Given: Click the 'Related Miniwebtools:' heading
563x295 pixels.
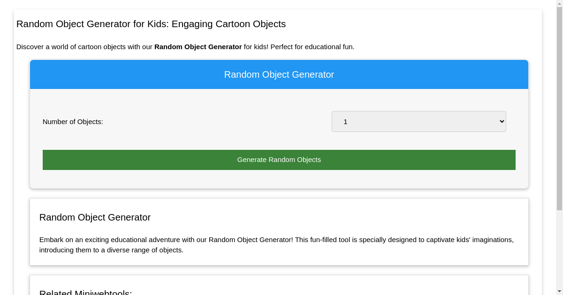Looking at the screenshot, I should click(85, 293).
